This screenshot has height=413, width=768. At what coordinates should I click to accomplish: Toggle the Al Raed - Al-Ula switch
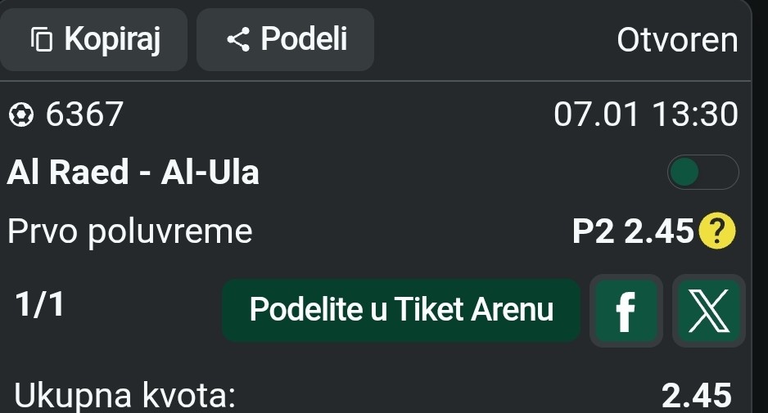pyautogui.click(x=702, y=173)
